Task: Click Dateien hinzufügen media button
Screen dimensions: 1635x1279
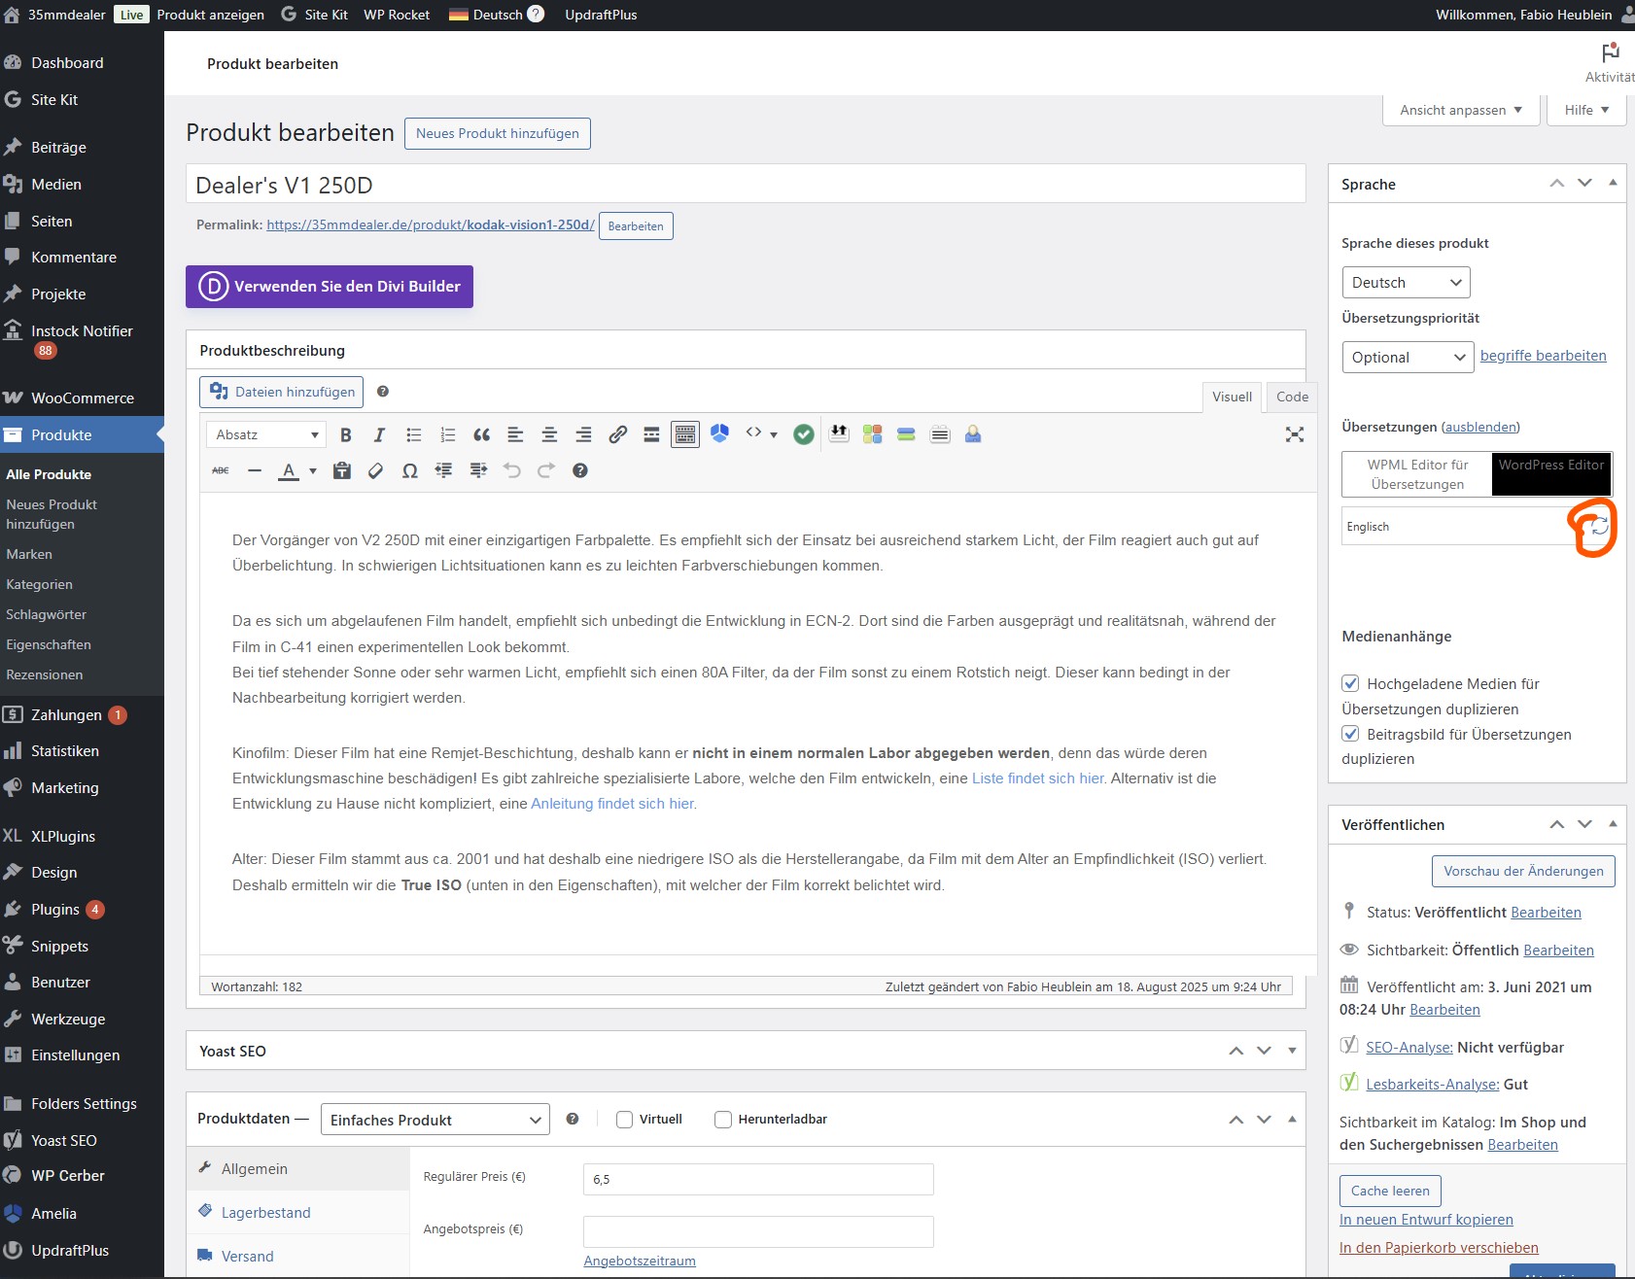Action: coord(281,393)
